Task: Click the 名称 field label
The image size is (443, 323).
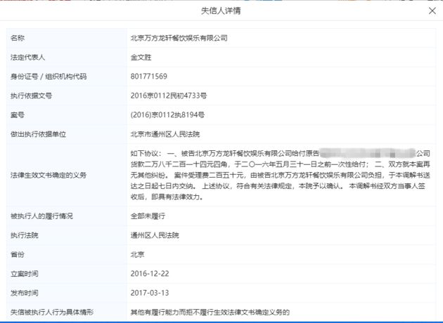Action: pos(18,38)
